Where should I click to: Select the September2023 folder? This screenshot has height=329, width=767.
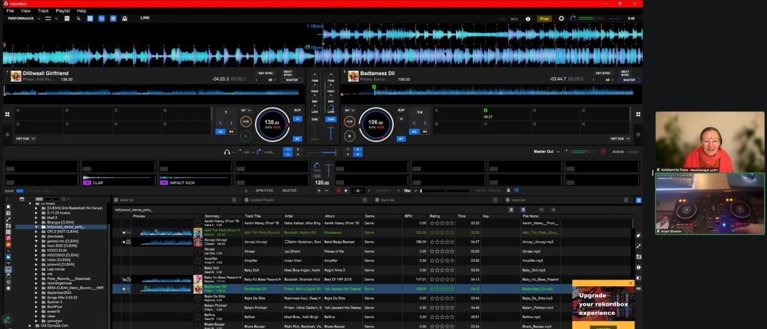coord(59,293)
